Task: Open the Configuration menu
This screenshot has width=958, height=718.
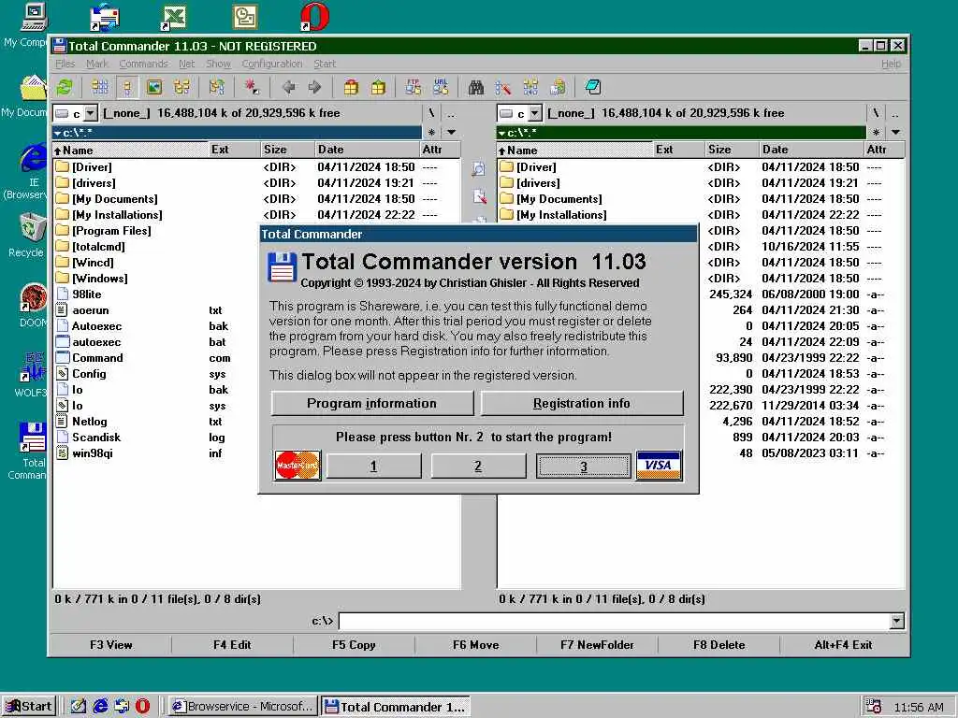Action: pyautogui.click(x=272, y=64)
